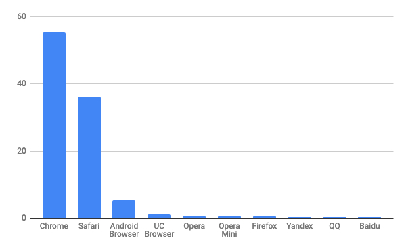Click the UC Browser axis label
This screenshot has height=251, width=406.
coord(159,230)
